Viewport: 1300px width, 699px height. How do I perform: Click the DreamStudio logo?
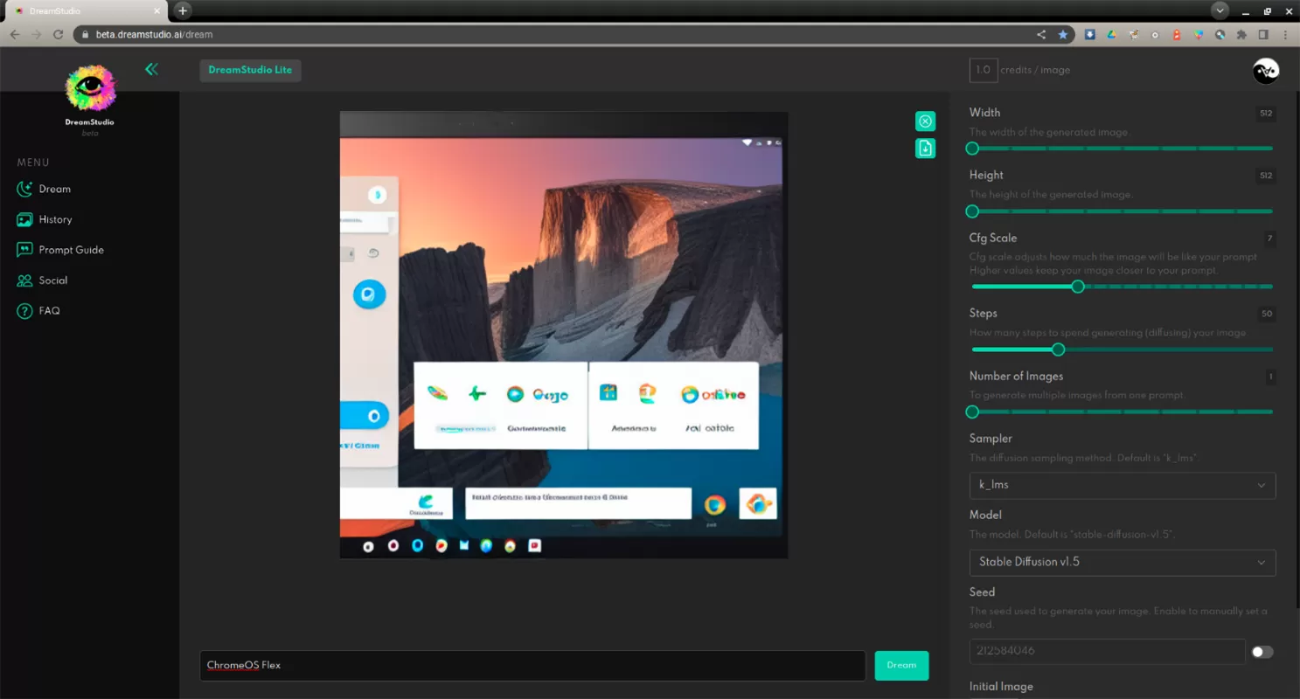pos(90,90)
